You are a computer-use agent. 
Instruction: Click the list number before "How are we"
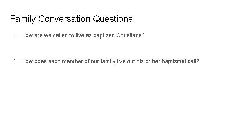click(15, 36)
